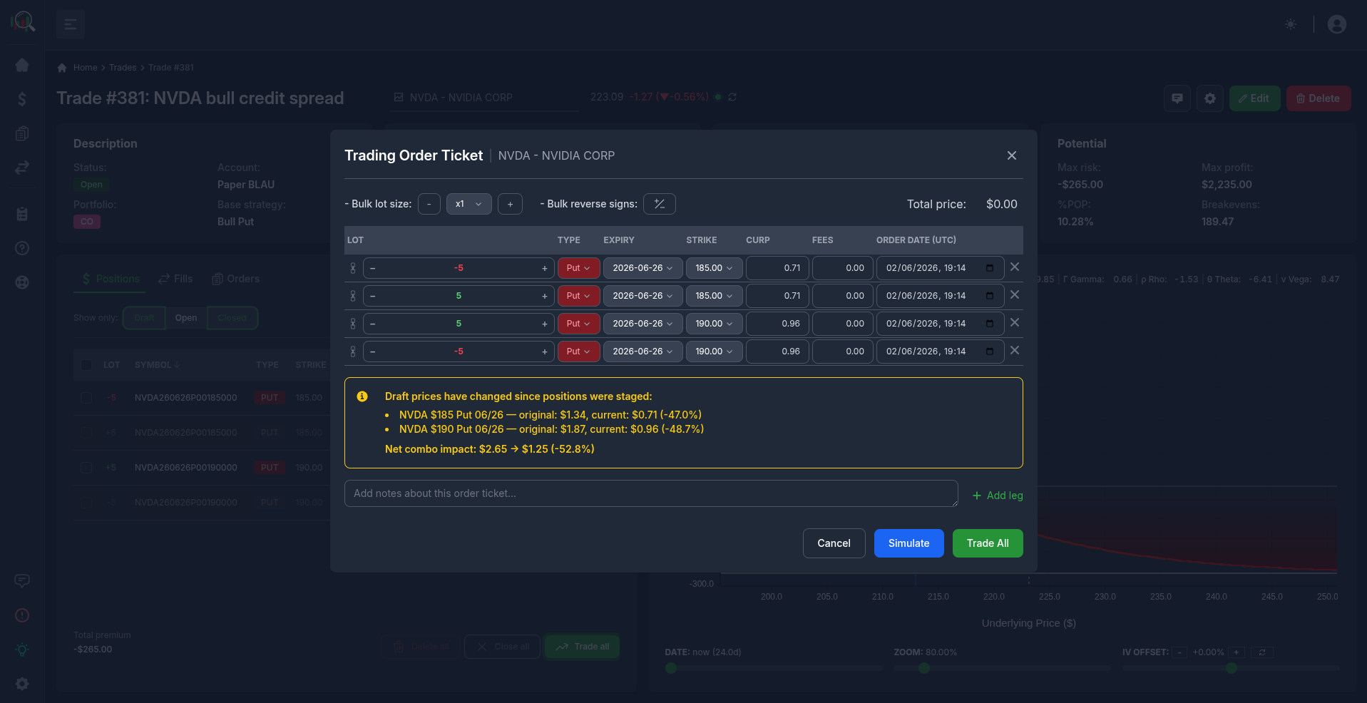Click Add leg link
Viewport: 1367px width, 703px height.
(998, 496)
